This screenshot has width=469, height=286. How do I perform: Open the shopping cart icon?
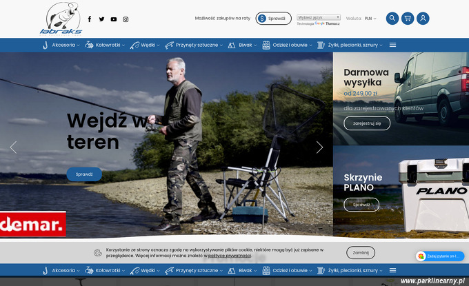(408, 18)
